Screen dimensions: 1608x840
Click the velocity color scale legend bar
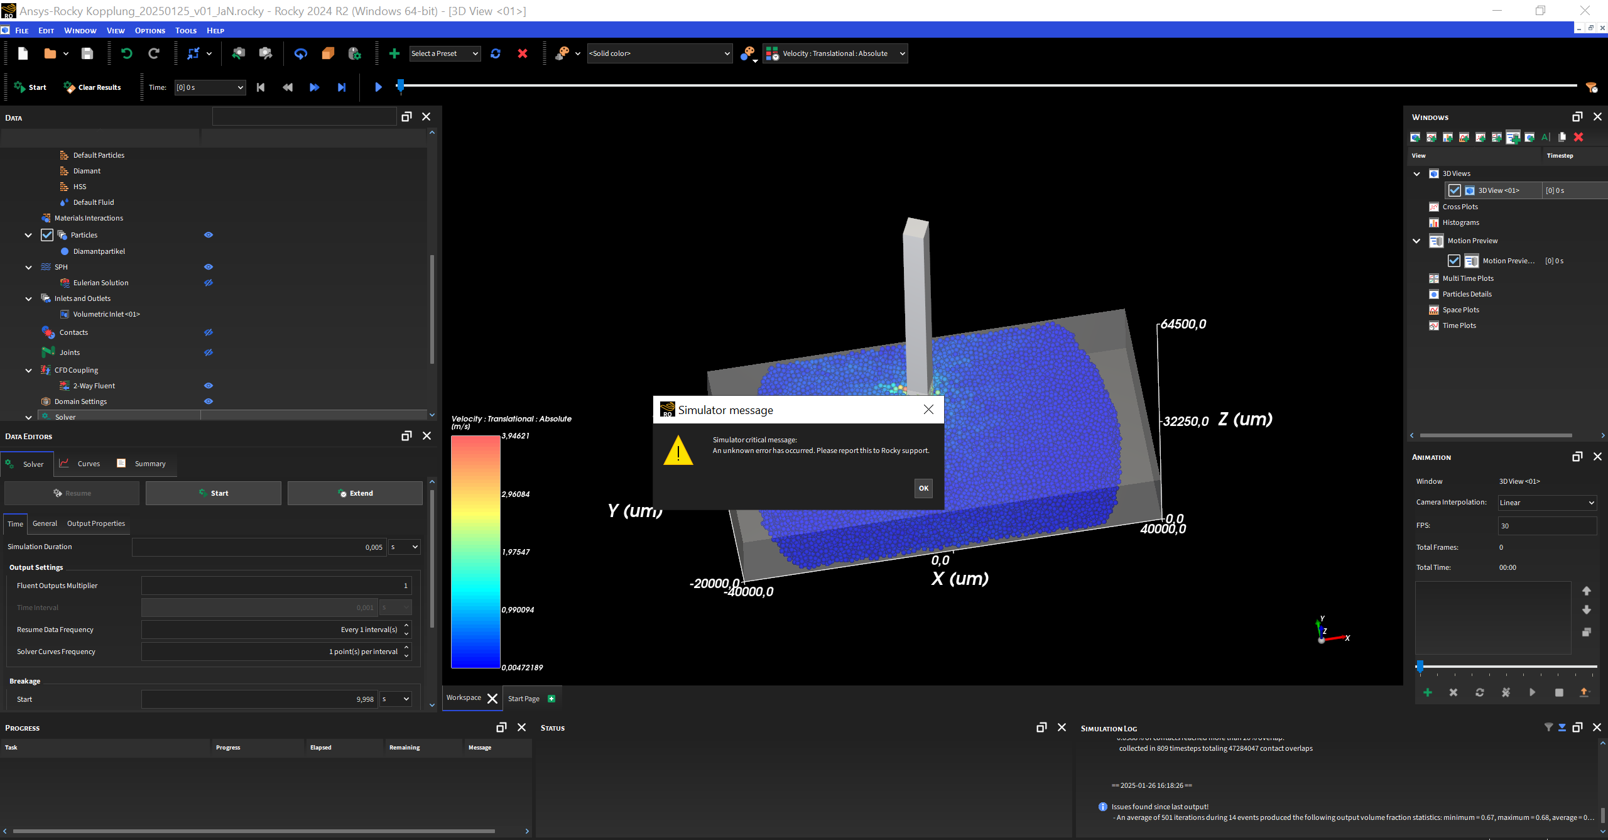(x=475, y=552)
